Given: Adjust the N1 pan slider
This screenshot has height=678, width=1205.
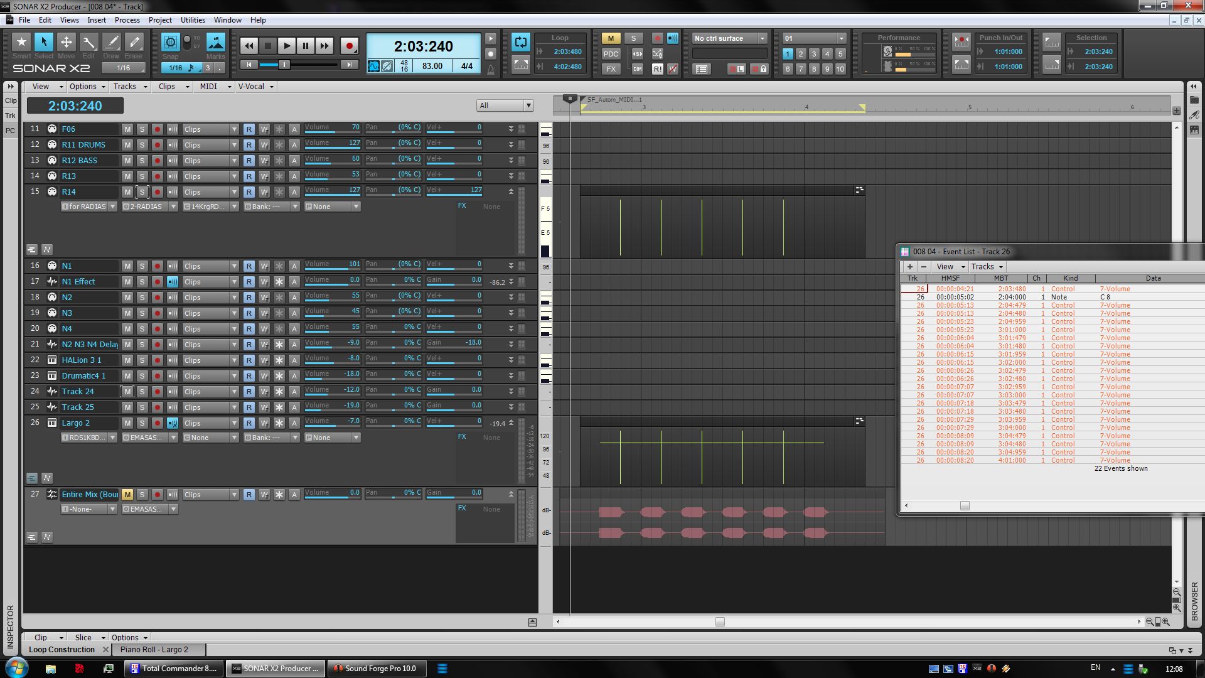Looking at the screenshot, I should tap(394, 266).
